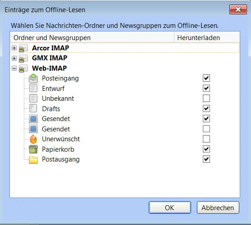The height and width of the screenshot is (225, 251).
Task: Expand the Arcor IMAP account tree
Action: click(14, 48)
